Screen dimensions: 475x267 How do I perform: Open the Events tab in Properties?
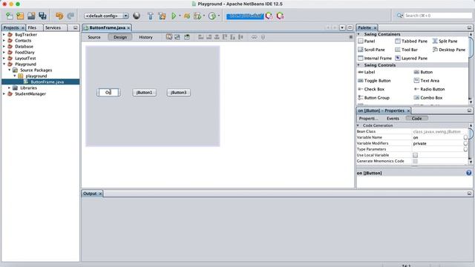pyautogui.click(x=393, y=119)
